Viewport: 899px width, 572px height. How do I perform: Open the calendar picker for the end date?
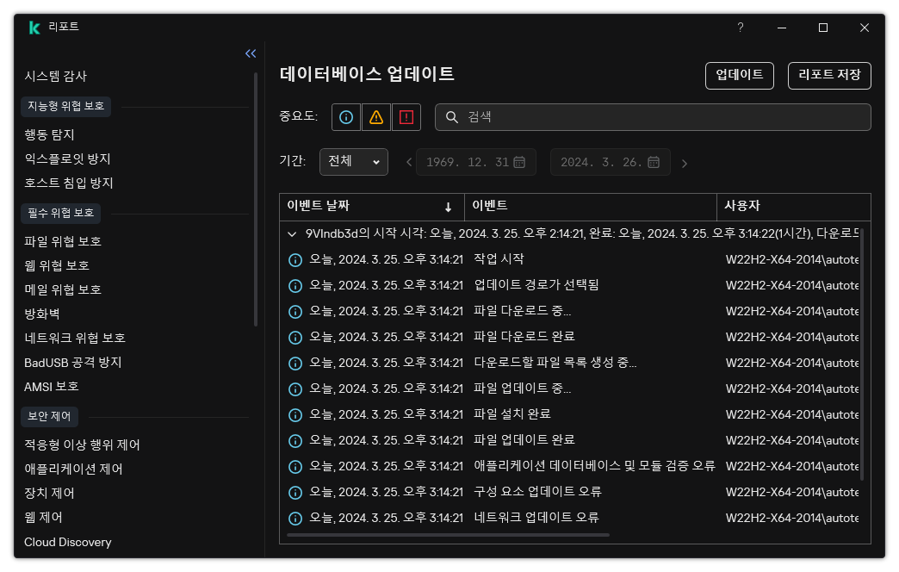click(x=654, y=162)
